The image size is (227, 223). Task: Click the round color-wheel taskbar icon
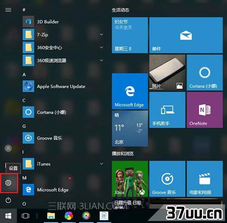click(86, 216)
